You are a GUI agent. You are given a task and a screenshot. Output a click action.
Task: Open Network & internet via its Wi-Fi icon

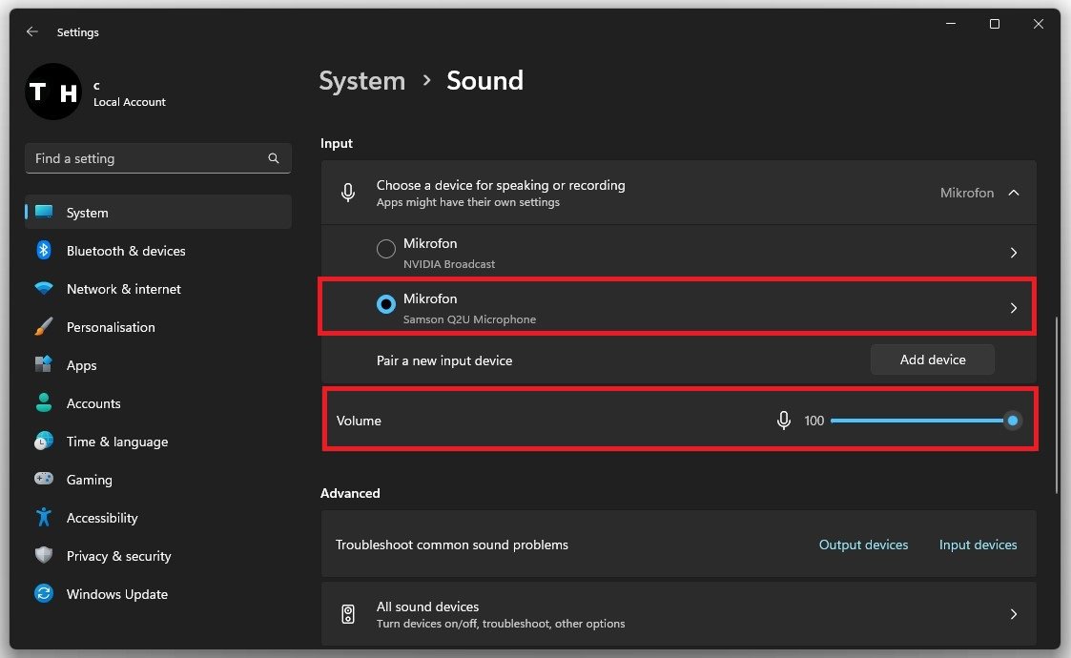(x=44, y=289)
